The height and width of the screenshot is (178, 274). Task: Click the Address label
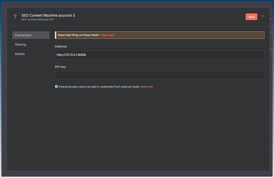point(61,46)
